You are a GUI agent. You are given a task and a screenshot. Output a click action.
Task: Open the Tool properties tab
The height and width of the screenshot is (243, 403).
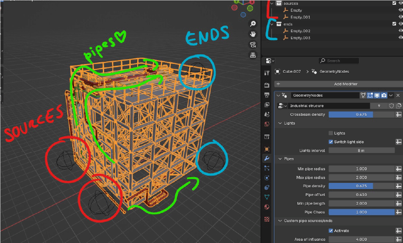(267, 73)
